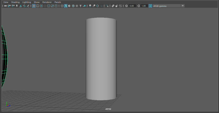Click the Isolate Select icon

(x=107, y=6)
